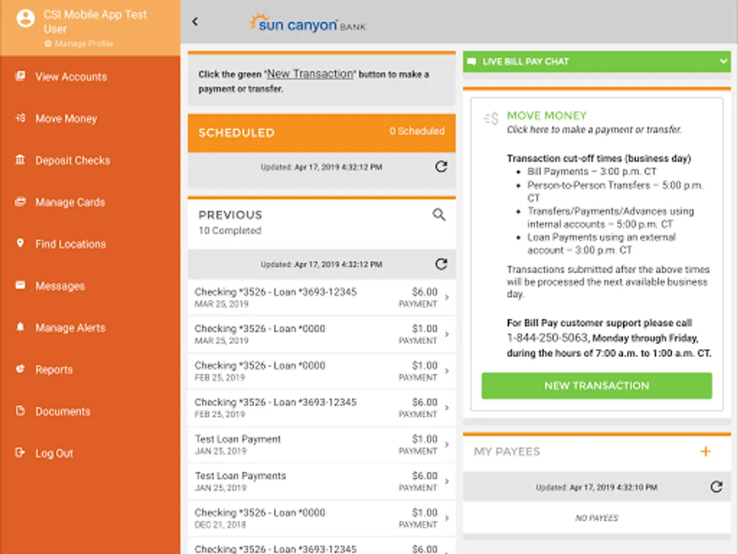Open the $1.00 payment dated Mar 25, 2019
Image resolution: width=738 pixels, height=554 pixels.
(x=322, y=335)
